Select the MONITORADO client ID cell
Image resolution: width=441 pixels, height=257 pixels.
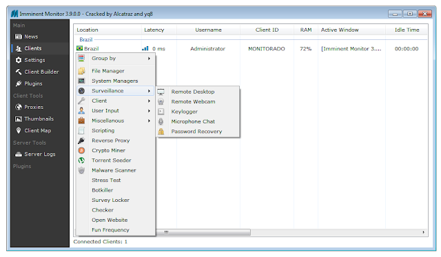pos(267,49)
